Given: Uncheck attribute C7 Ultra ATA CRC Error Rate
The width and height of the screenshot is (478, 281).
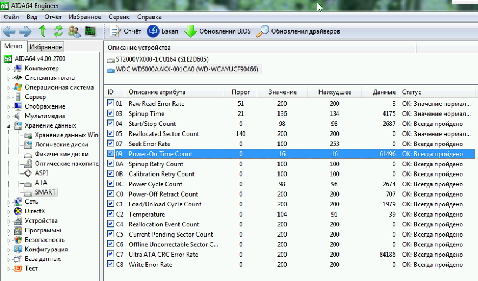Looking at the screenshot, I should click(x=110, y=254).
